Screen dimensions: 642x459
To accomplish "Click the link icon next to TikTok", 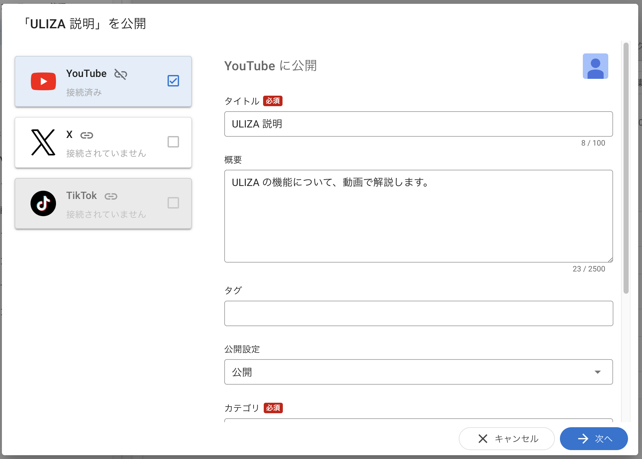I will tap(111, 196).
